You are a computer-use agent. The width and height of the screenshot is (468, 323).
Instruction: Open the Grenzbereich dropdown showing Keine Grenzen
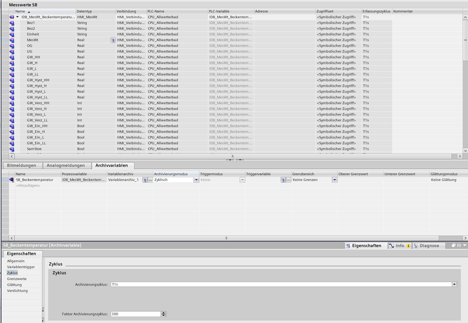tap(335, 180)
